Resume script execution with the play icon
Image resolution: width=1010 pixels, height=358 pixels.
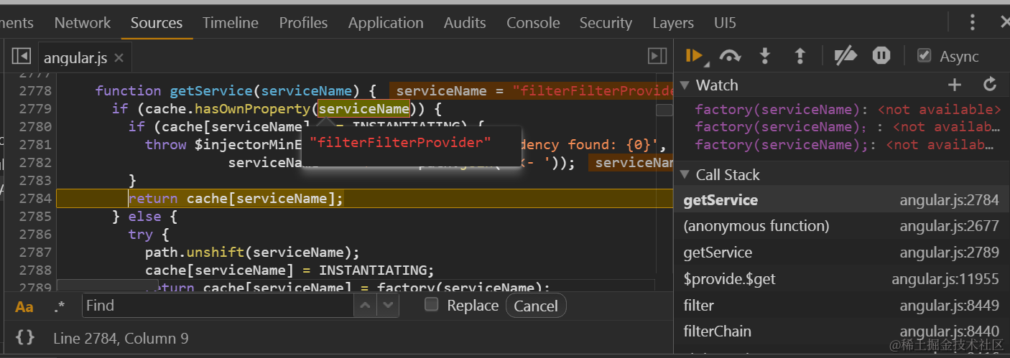coord(694,56)
